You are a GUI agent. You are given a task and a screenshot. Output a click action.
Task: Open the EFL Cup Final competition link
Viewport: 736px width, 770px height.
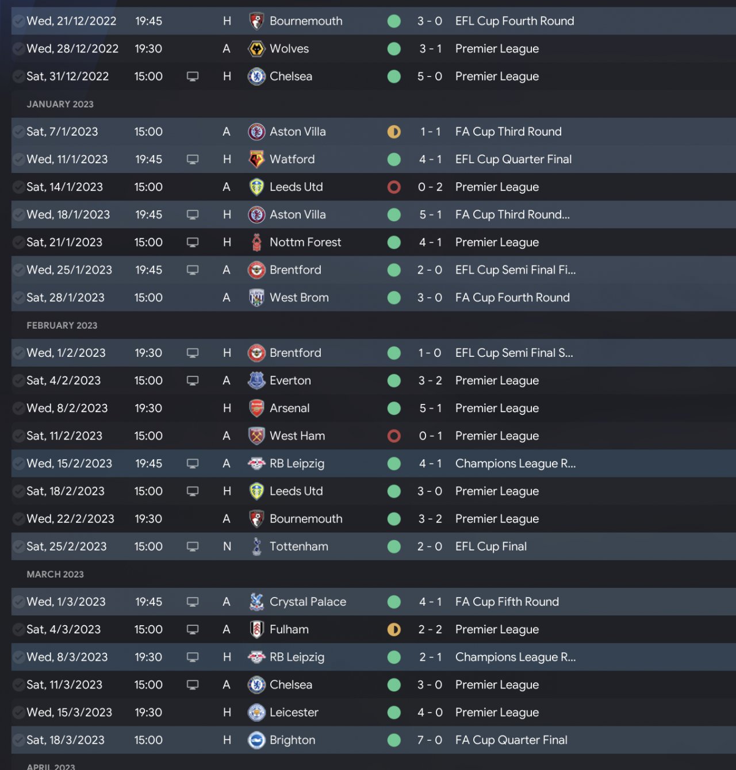click(x=490, y=546)
